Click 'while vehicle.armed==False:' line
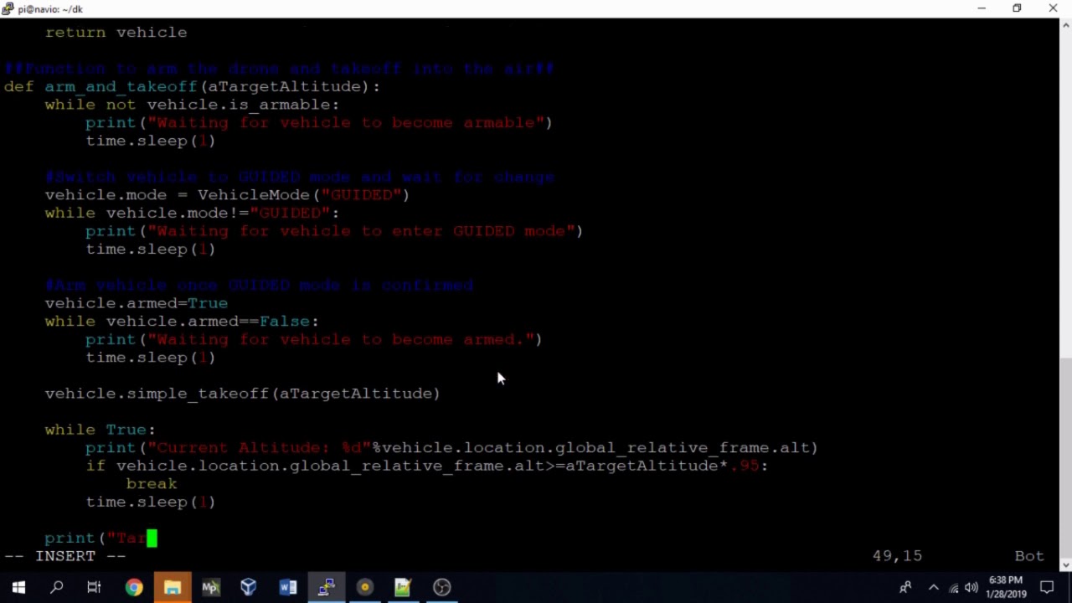 [x=182, y=322]
